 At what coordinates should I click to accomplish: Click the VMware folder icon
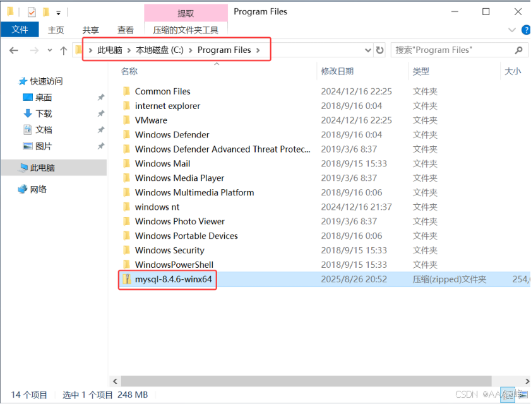126,120
